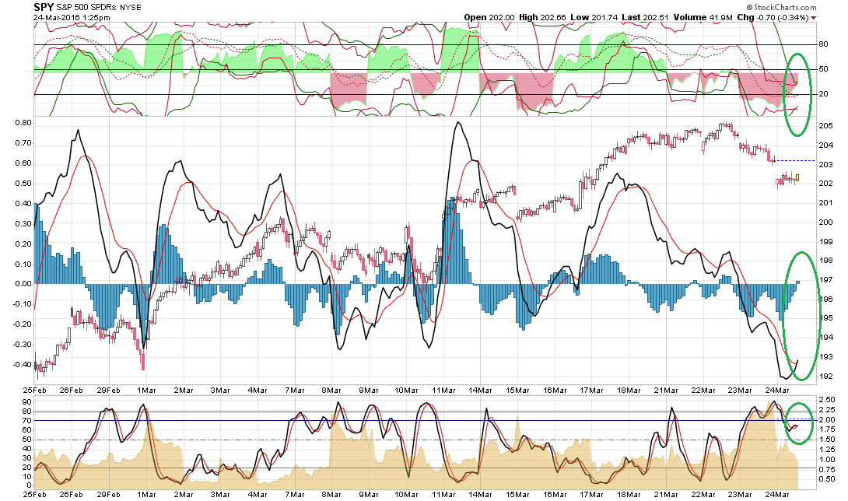Click the -0.10 MACD axis label
This screenshot has height=501, width=848.
[x=23, y=303]
